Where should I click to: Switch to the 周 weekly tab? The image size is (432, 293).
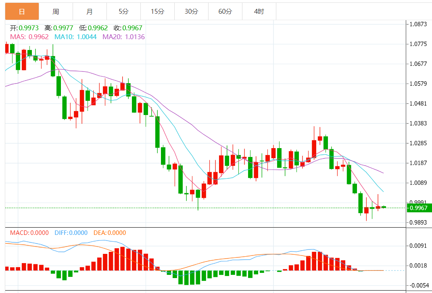tap(56, 11)
